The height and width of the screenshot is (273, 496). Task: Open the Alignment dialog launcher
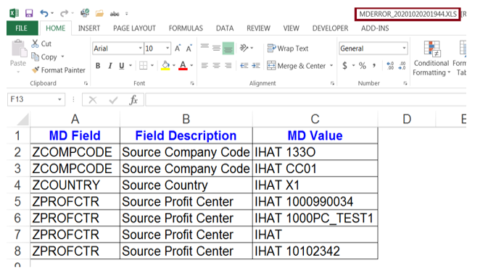click(x=332, y=83)
